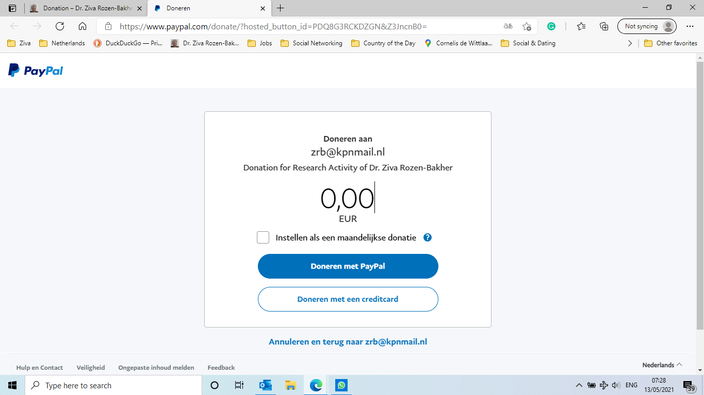Open DuckDuckGo bookmark in favorites bar
The height and width of the screenshot is (395, 704).
[x=128, y=43]
